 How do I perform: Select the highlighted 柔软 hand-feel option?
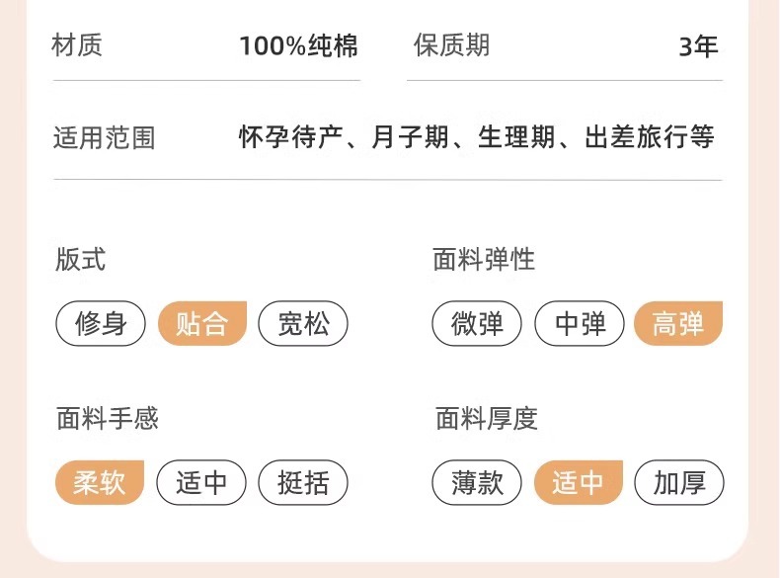pyautogui.click(x=101, y=483)
